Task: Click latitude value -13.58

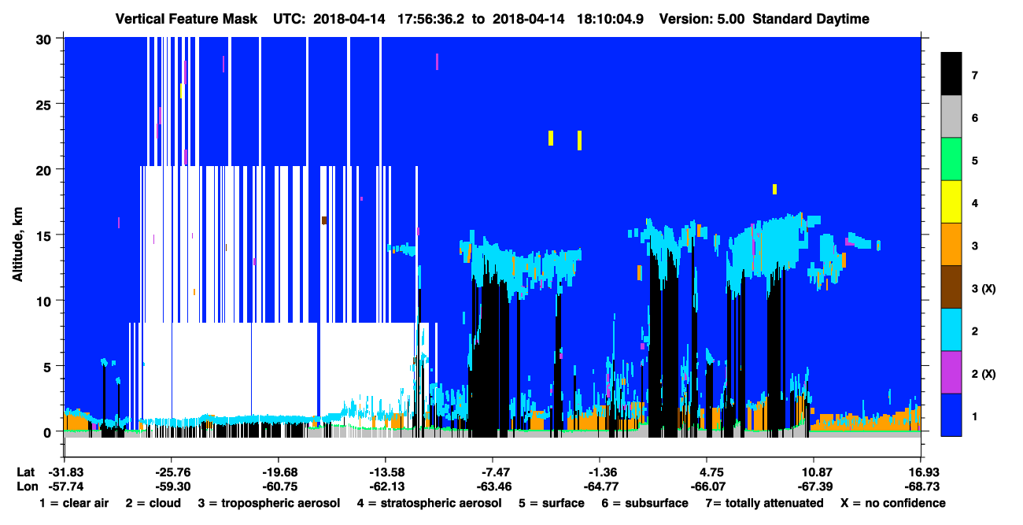Action: click(x=386, y=472)
